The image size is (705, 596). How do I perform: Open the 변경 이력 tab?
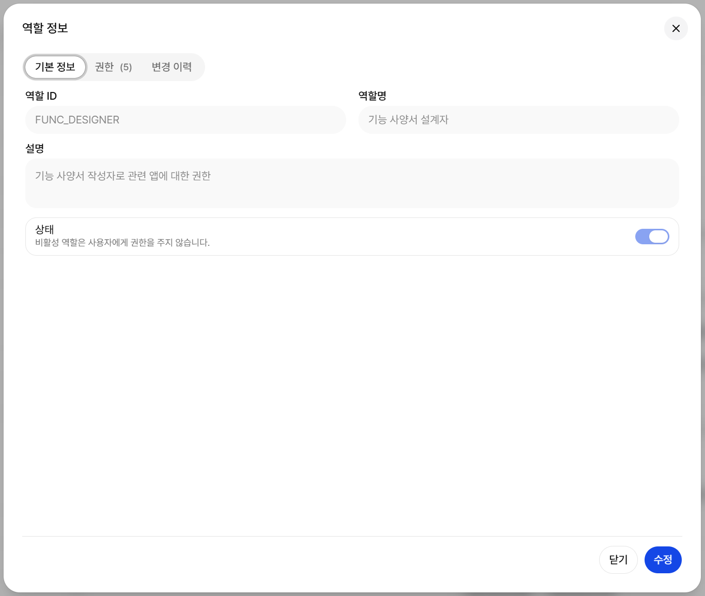[171, 67]
